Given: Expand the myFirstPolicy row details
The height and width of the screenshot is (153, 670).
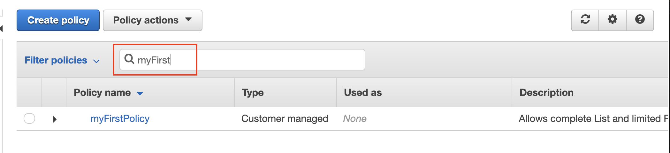Looking at the screenshot, I should pos(54,119).
